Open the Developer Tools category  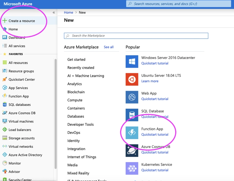pos(80,125)
